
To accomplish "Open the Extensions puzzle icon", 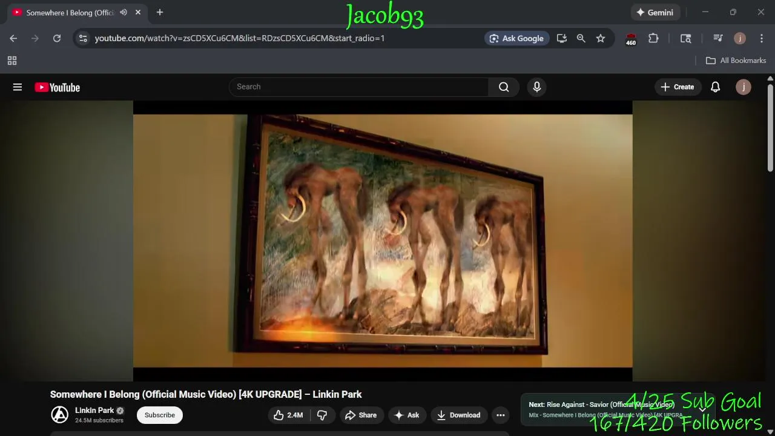I will [653, 38].
